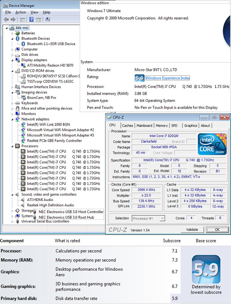Switch to the Caches tab in CPU-Z

pos(127,126)
